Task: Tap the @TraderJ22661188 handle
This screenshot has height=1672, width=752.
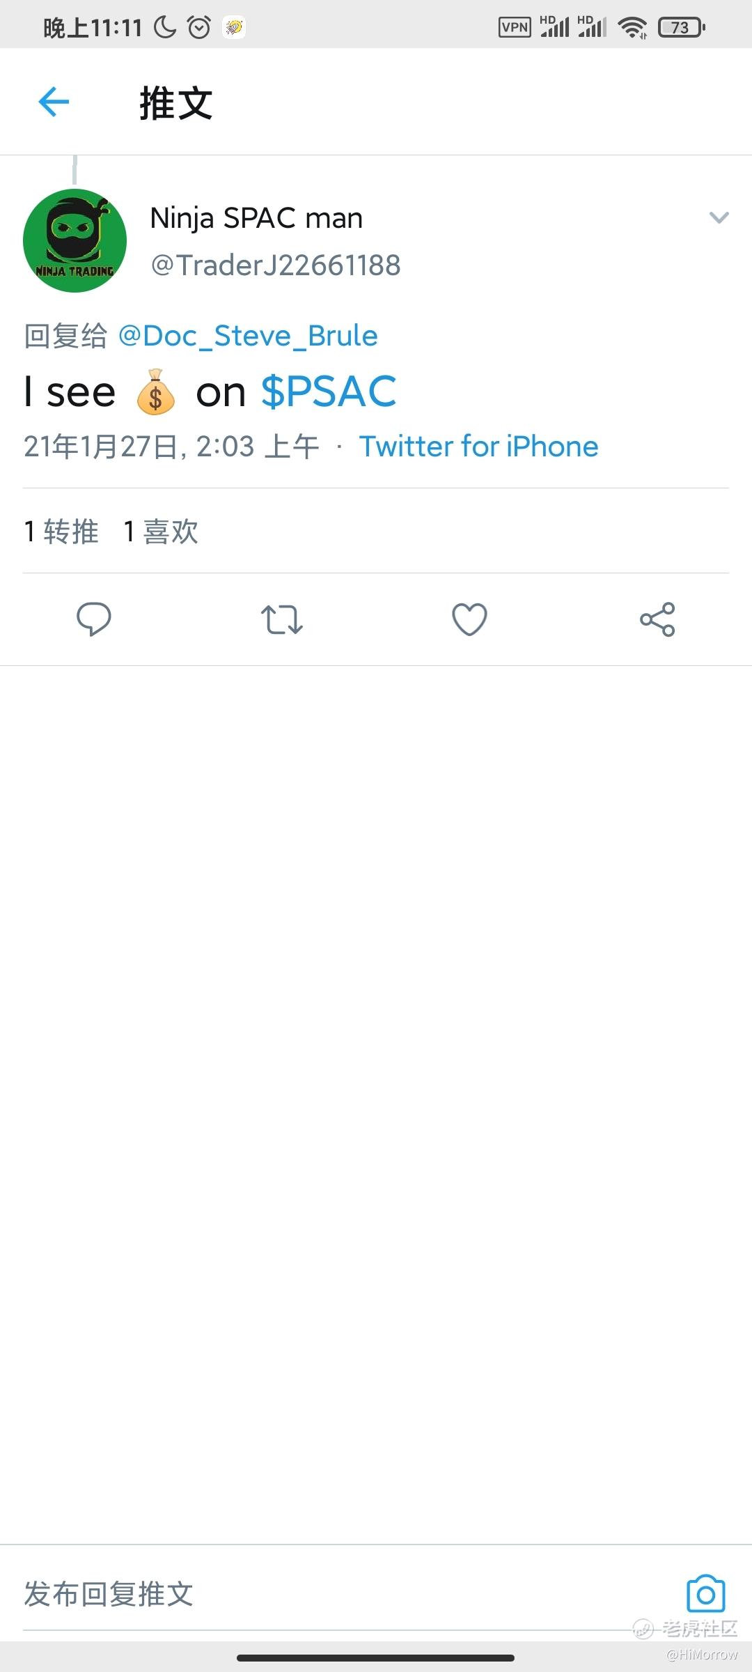Action: 276,265
